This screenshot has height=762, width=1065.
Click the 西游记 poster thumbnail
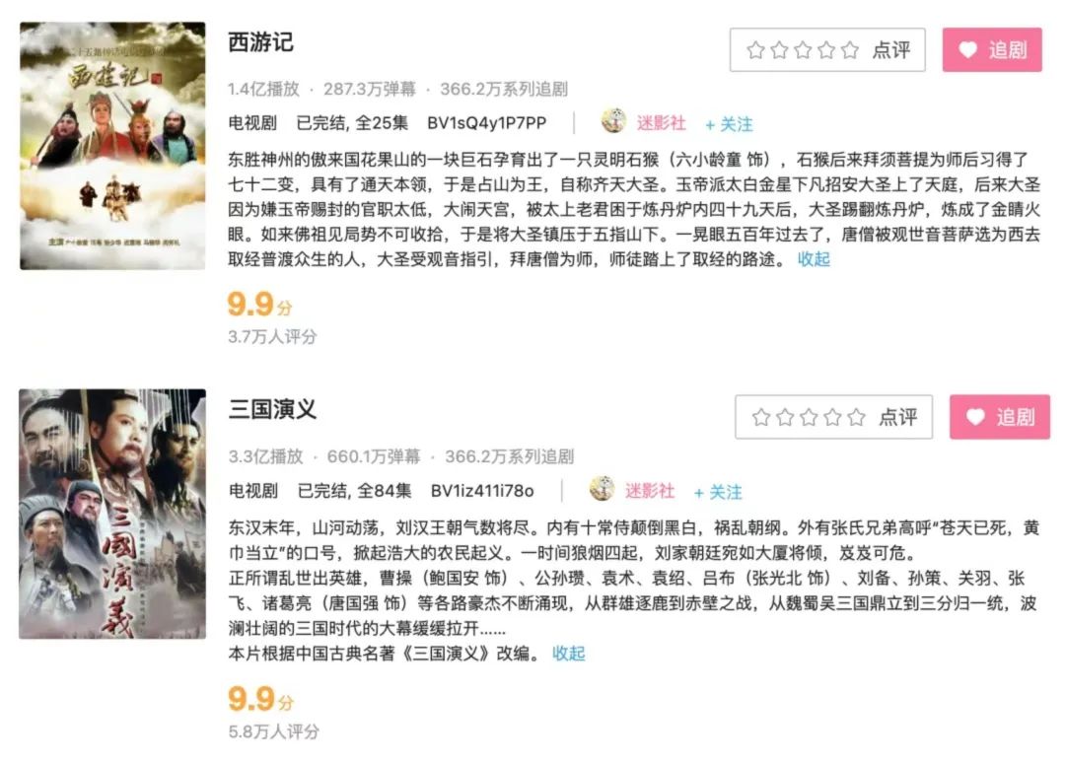coord(112,145)
